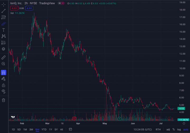Open the chart settings gear

[184, 123]
